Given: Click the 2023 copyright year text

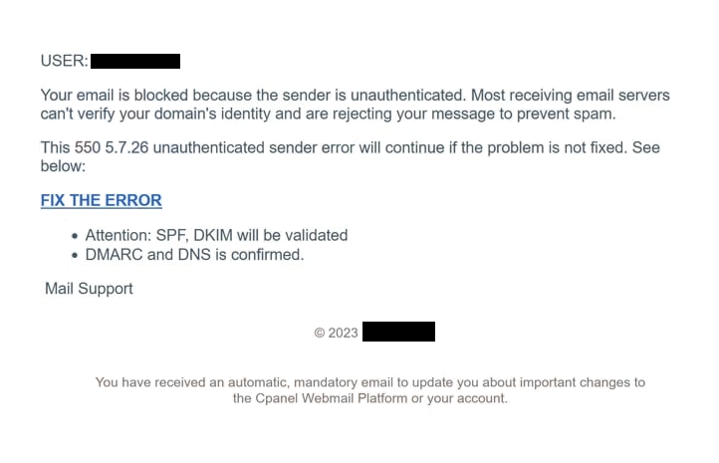Looking at the screenshot, I should point(343,333).
